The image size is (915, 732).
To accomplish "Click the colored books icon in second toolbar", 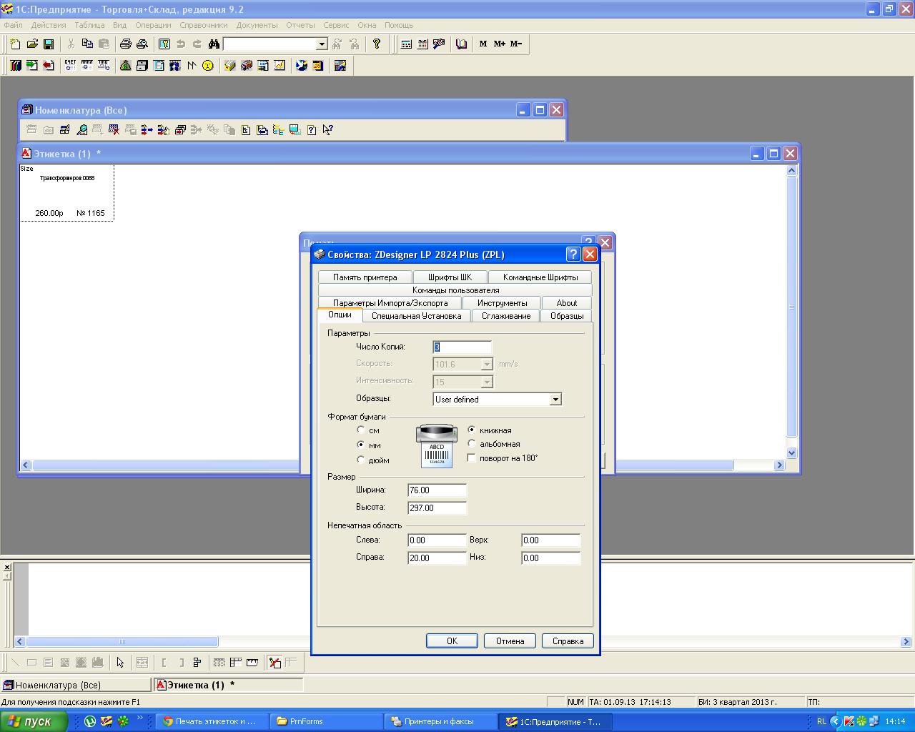I will click(16, 66).
